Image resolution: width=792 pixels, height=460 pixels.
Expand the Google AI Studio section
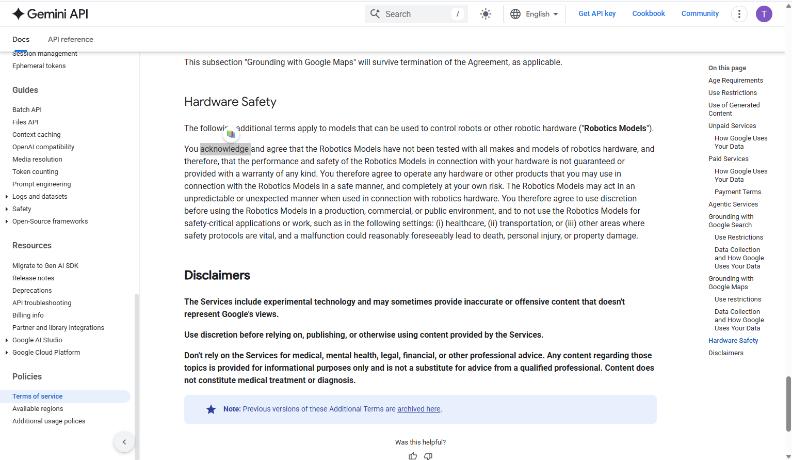[6, 340]
